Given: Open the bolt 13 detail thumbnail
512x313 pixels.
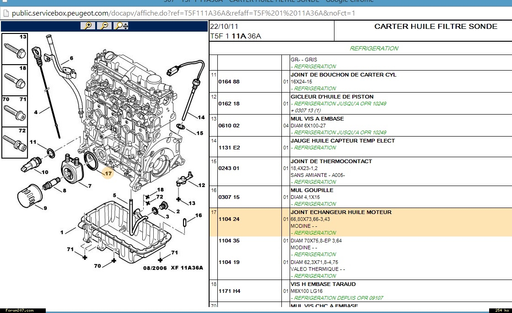Looking at the screenshot, I should point(15,49).
